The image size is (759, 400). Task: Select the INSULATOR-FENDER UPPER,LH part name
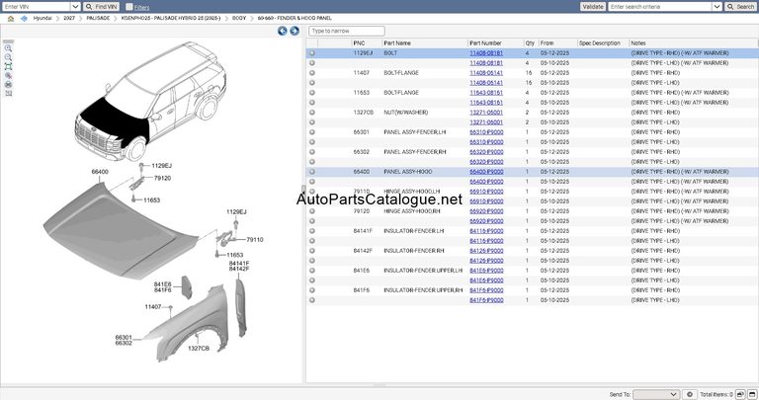423,271
